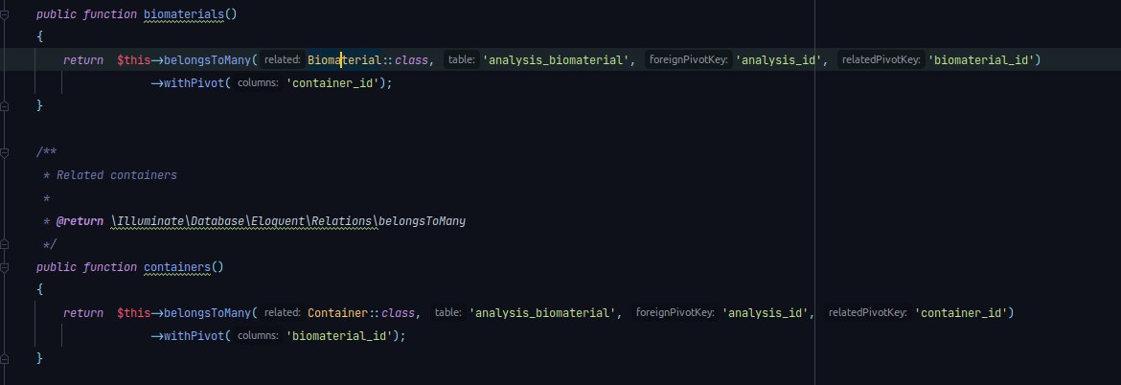Click 'return' keyword in containers function

[x=83, y=313]
